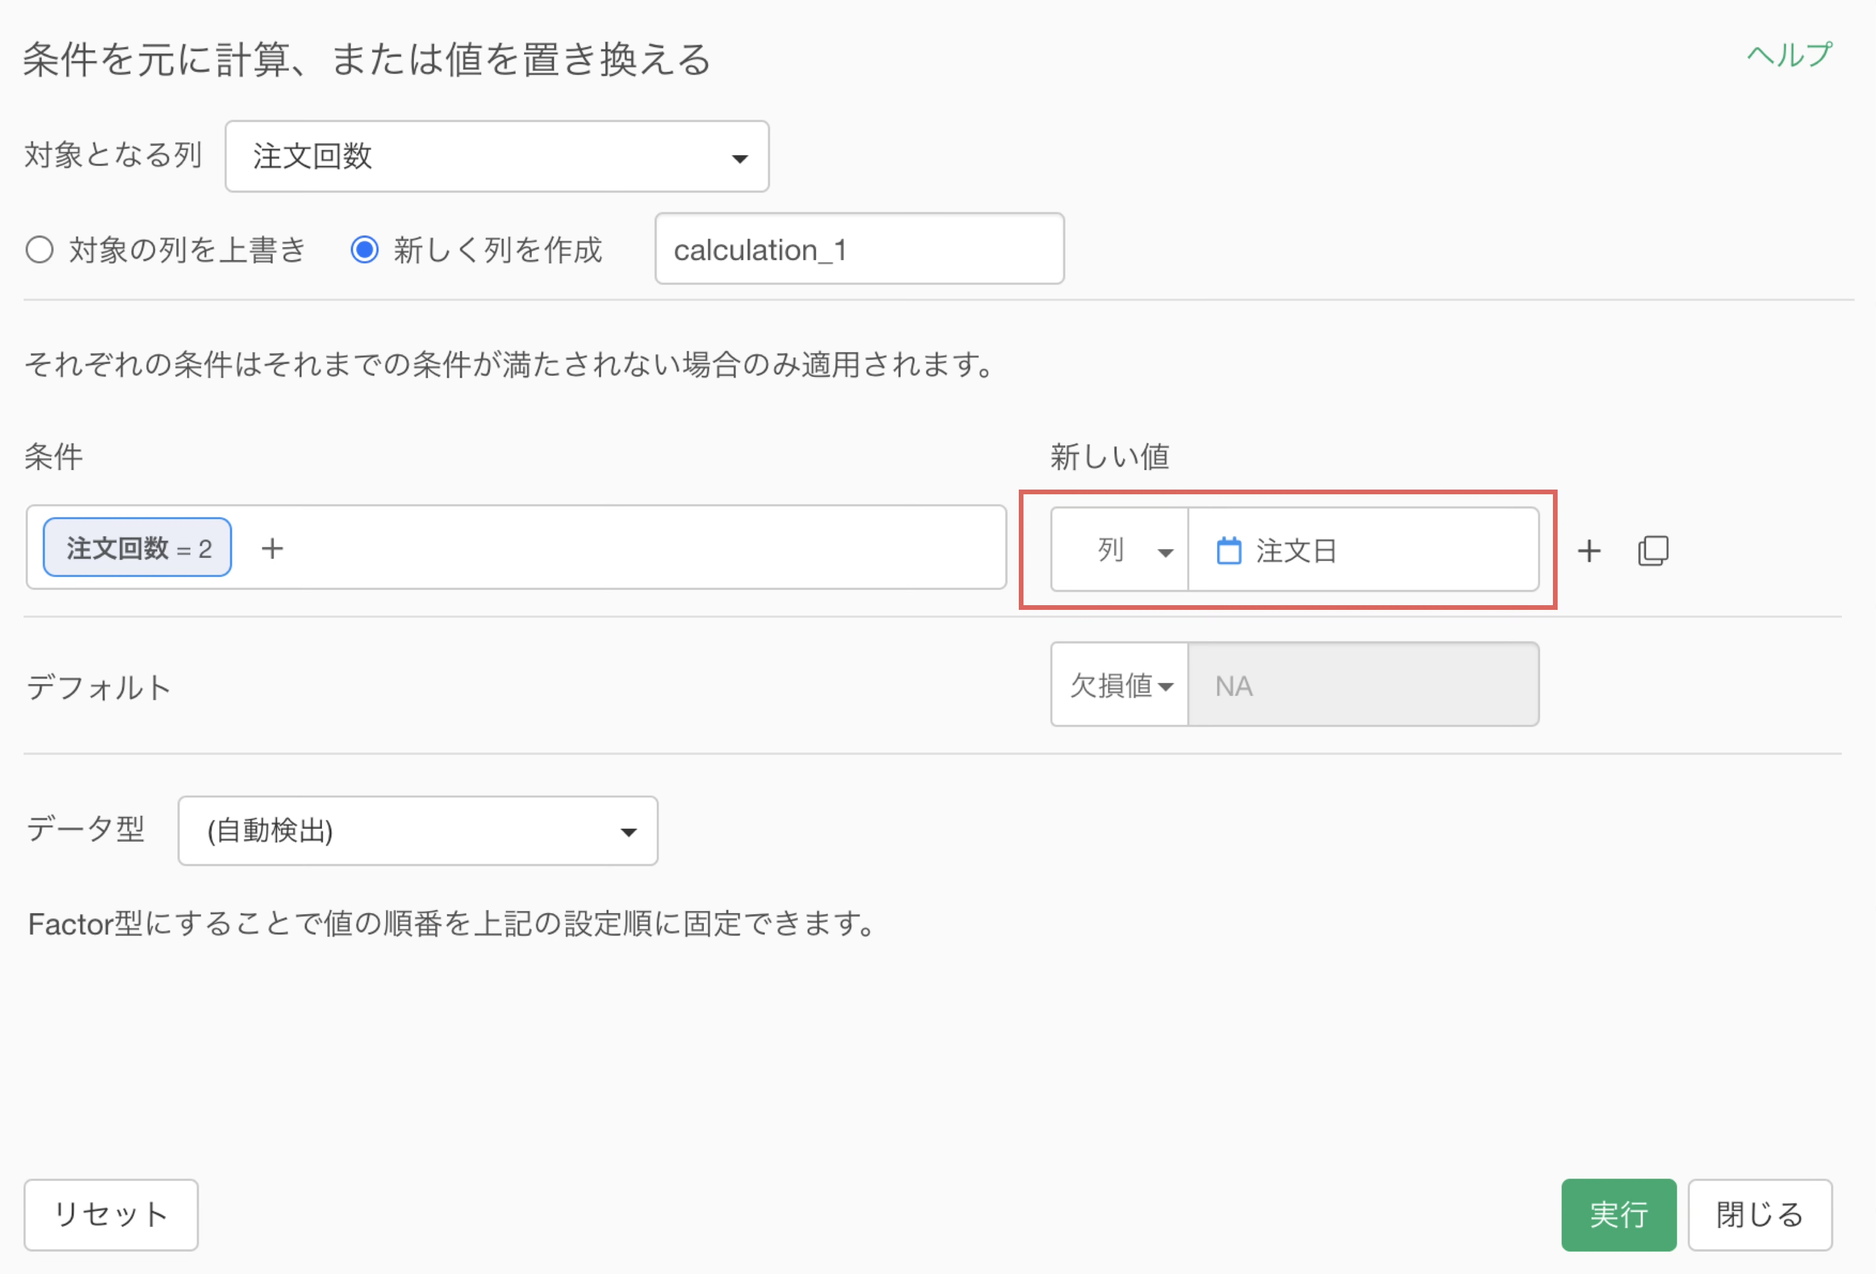Open the 欠損値 default type dropdown

click(x=1119, y=685)
